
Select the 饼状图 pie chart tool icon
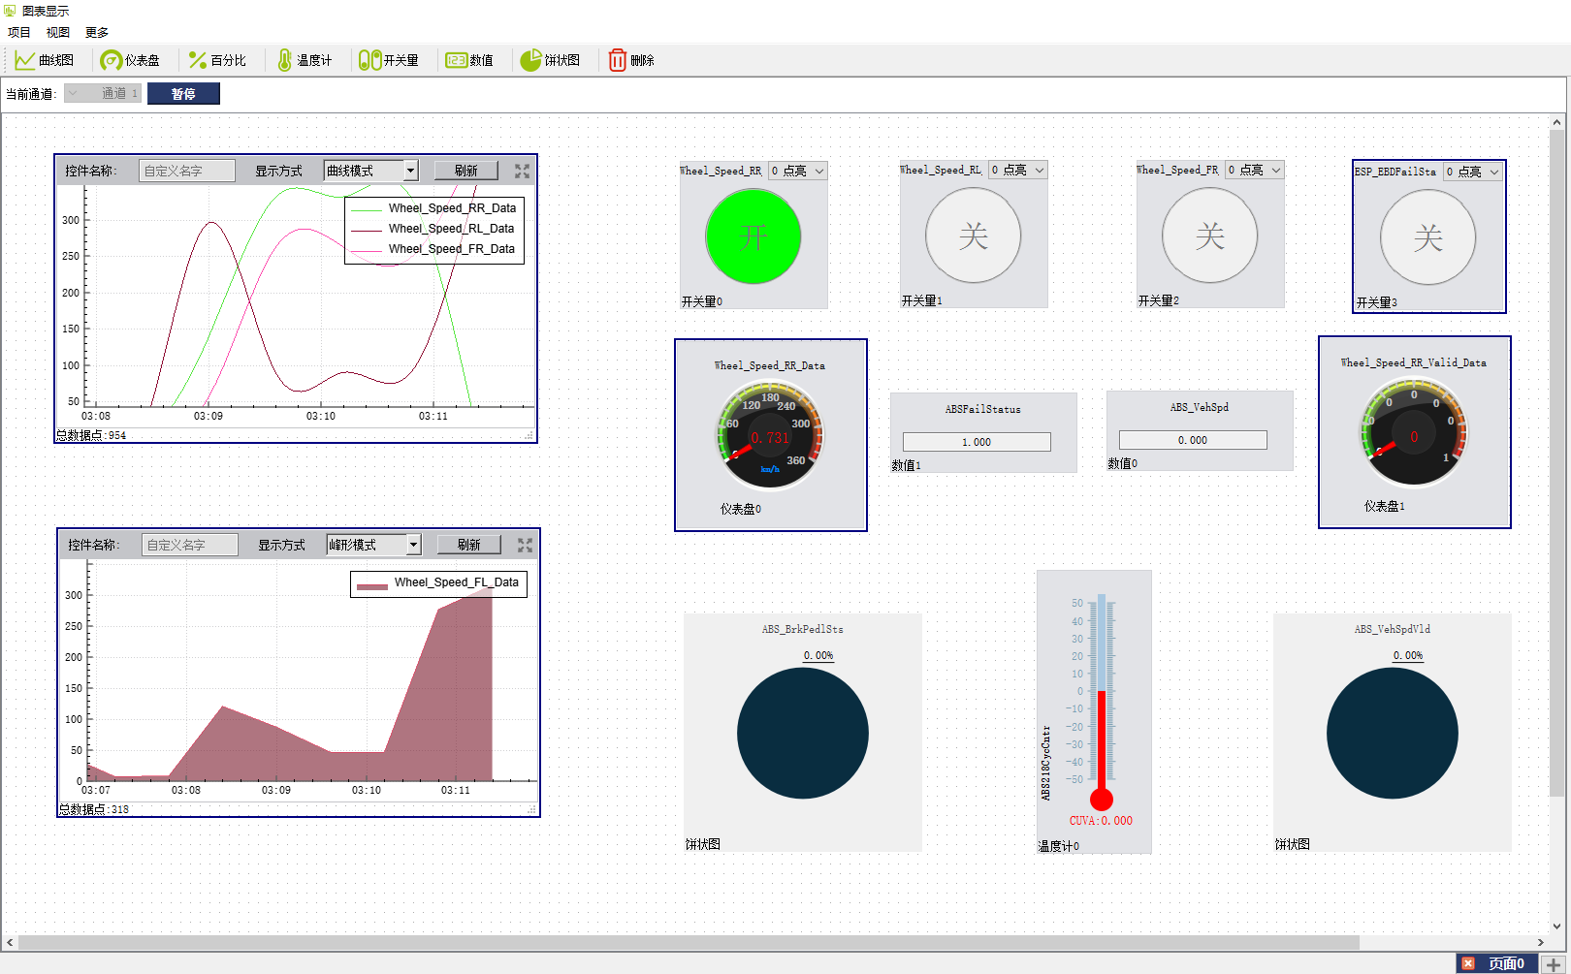pos(530,60)
